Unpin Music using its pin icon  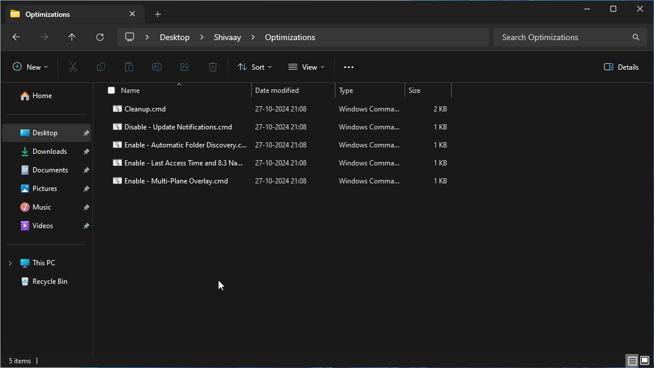[x=87, y=207]
